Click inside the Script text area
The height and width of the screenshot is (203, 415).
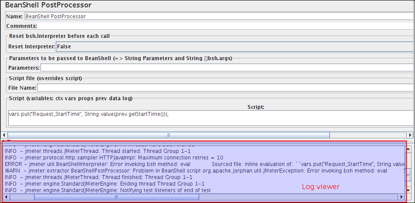tap(209, 118)
